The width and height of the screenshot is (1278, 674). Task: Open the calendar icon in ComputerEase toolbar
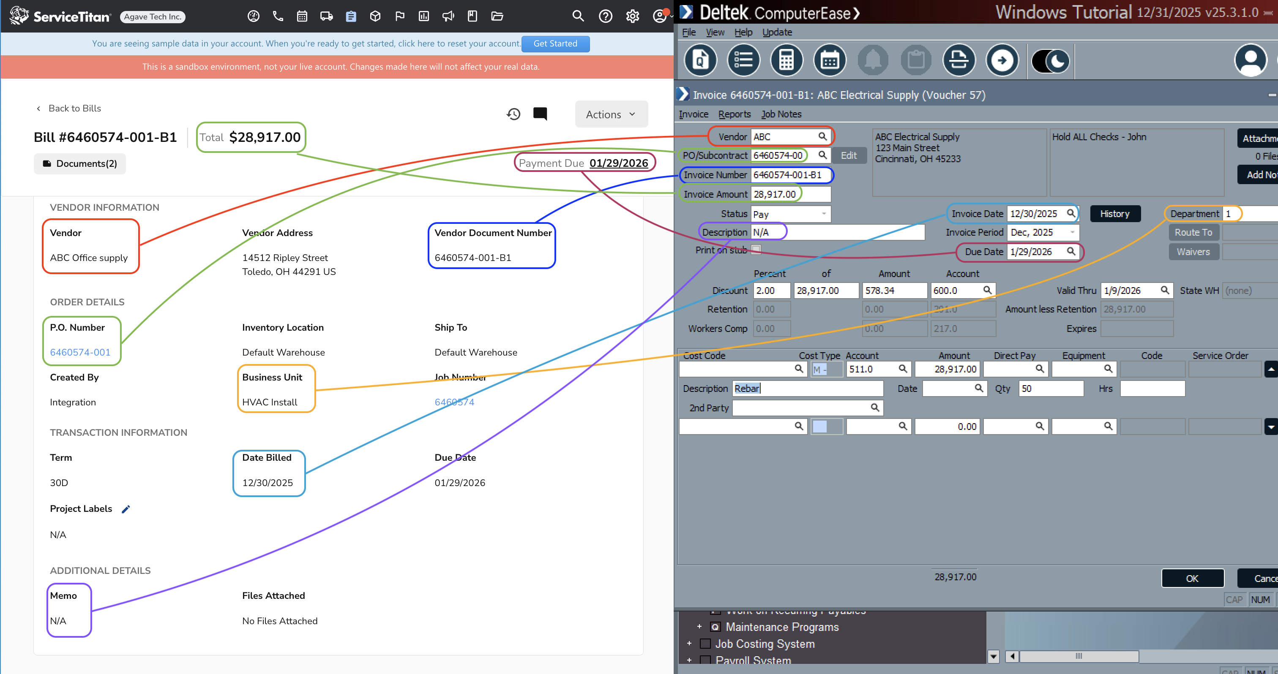830,60
